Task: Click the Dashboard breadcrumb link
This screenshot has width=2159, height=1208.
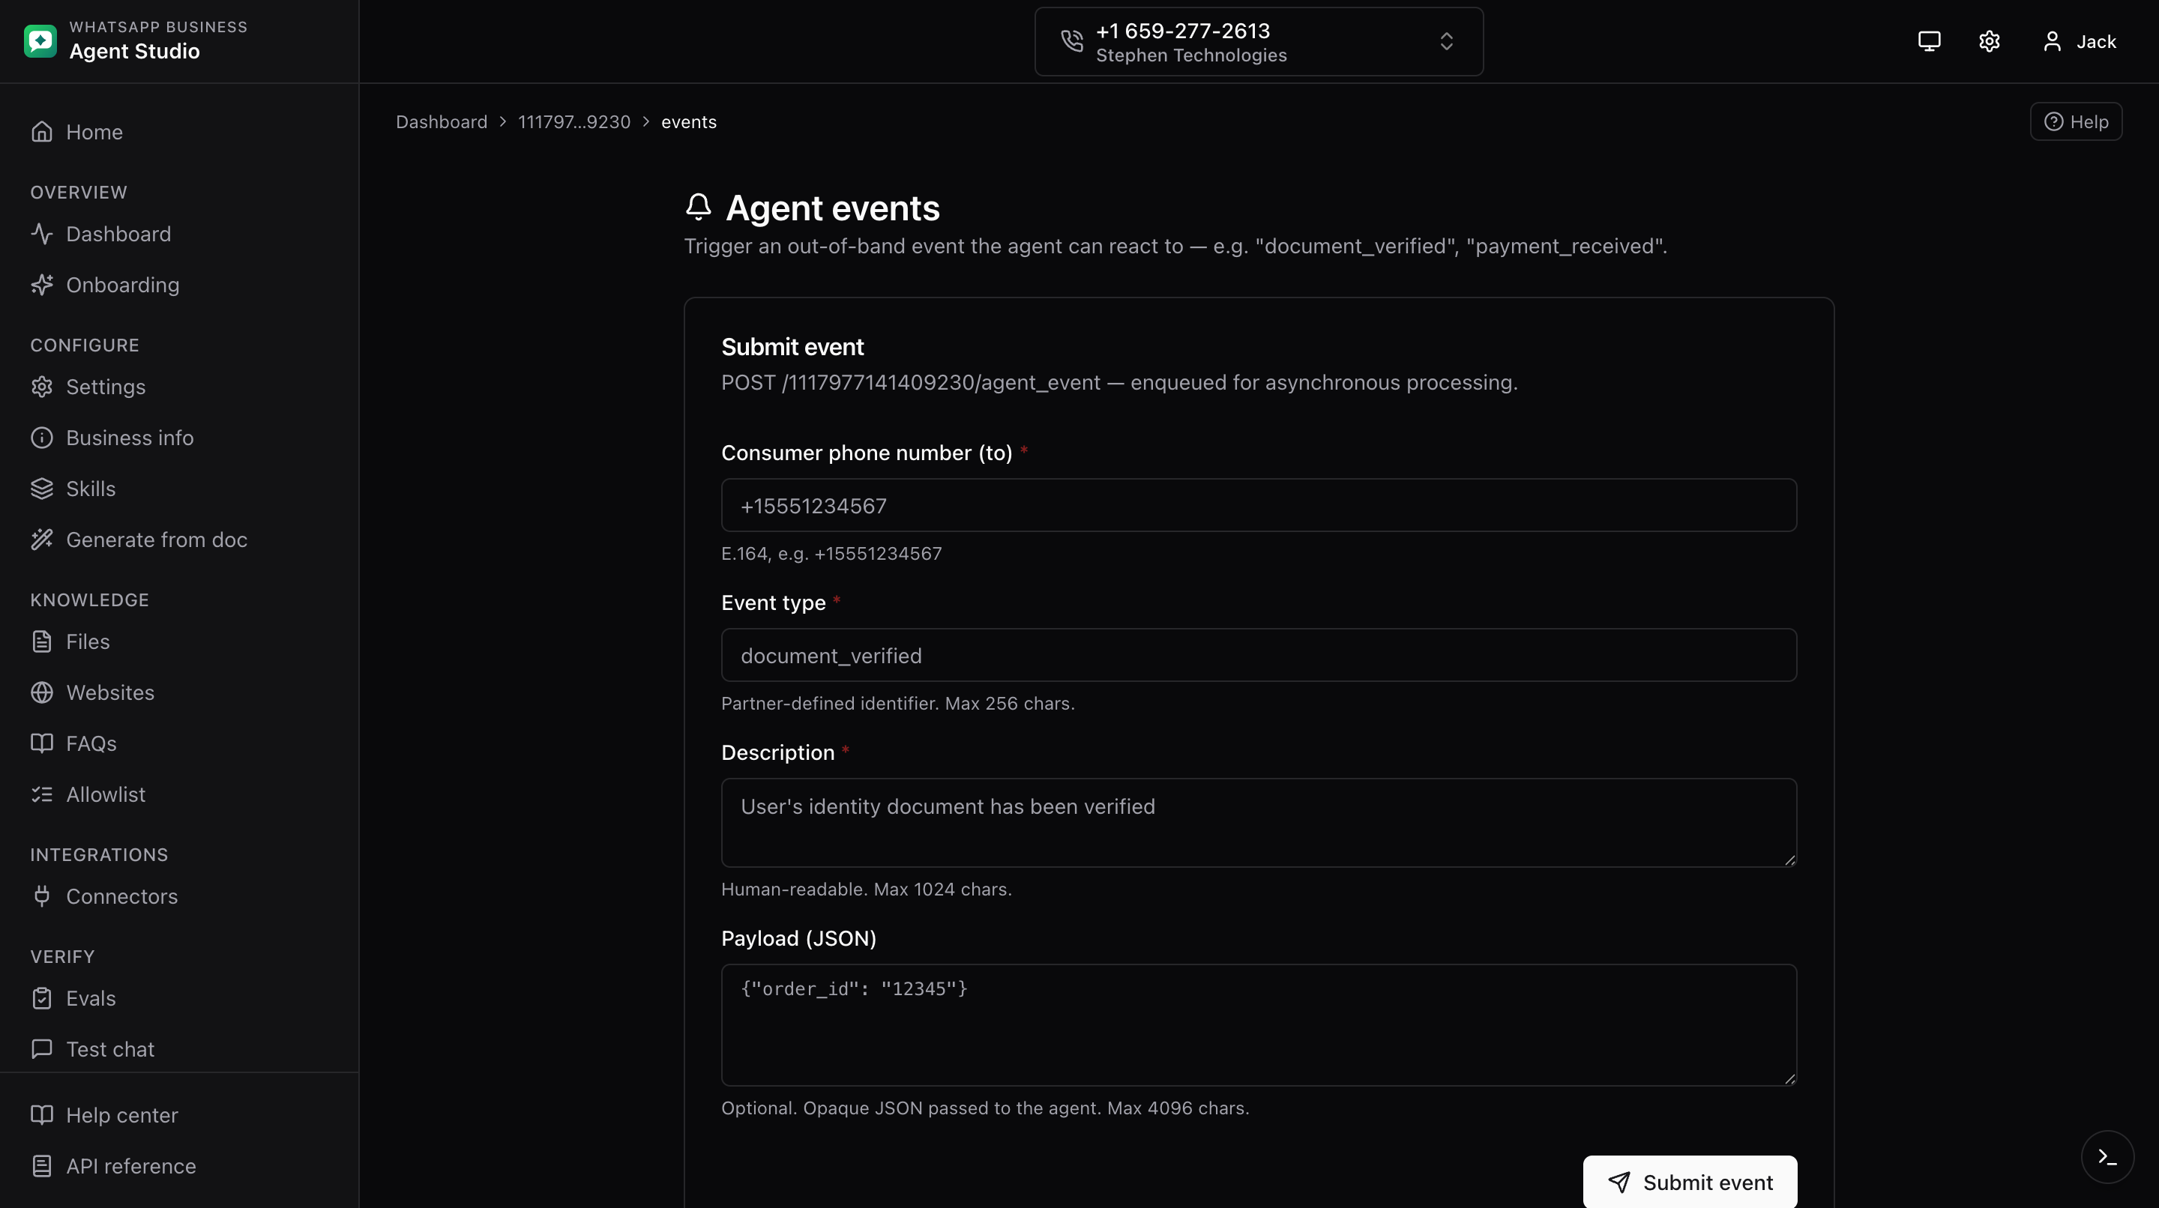Action: (x=442, y=121)
